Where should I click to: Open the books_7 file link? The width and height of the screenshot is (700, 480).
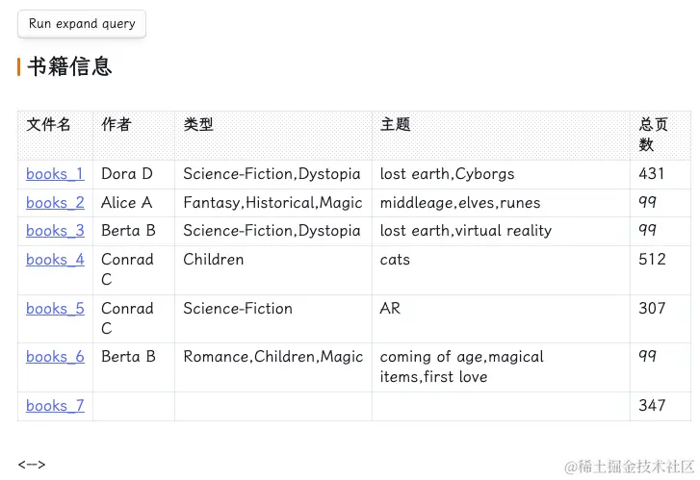pyautogui.click(x=55, y=406)
